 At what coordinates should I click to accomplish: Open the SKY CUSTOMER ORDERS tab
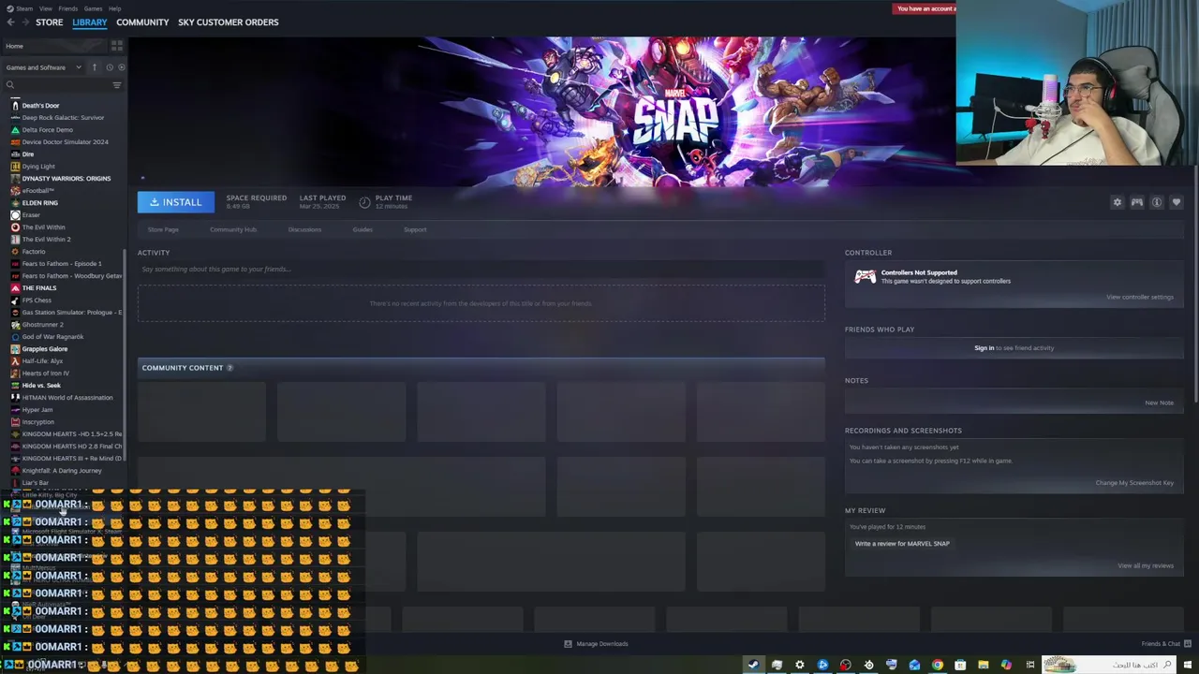click(x=229, y=22)
